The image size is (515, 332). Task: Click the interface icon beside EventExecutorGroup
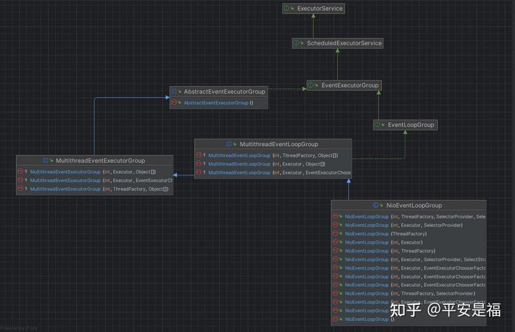311,85
